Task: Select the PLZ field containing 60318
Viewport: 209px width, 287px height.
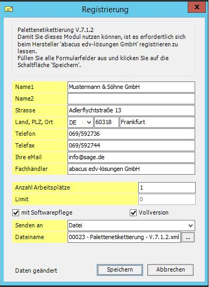Action: pyautogui.click(x=106, y=122)
